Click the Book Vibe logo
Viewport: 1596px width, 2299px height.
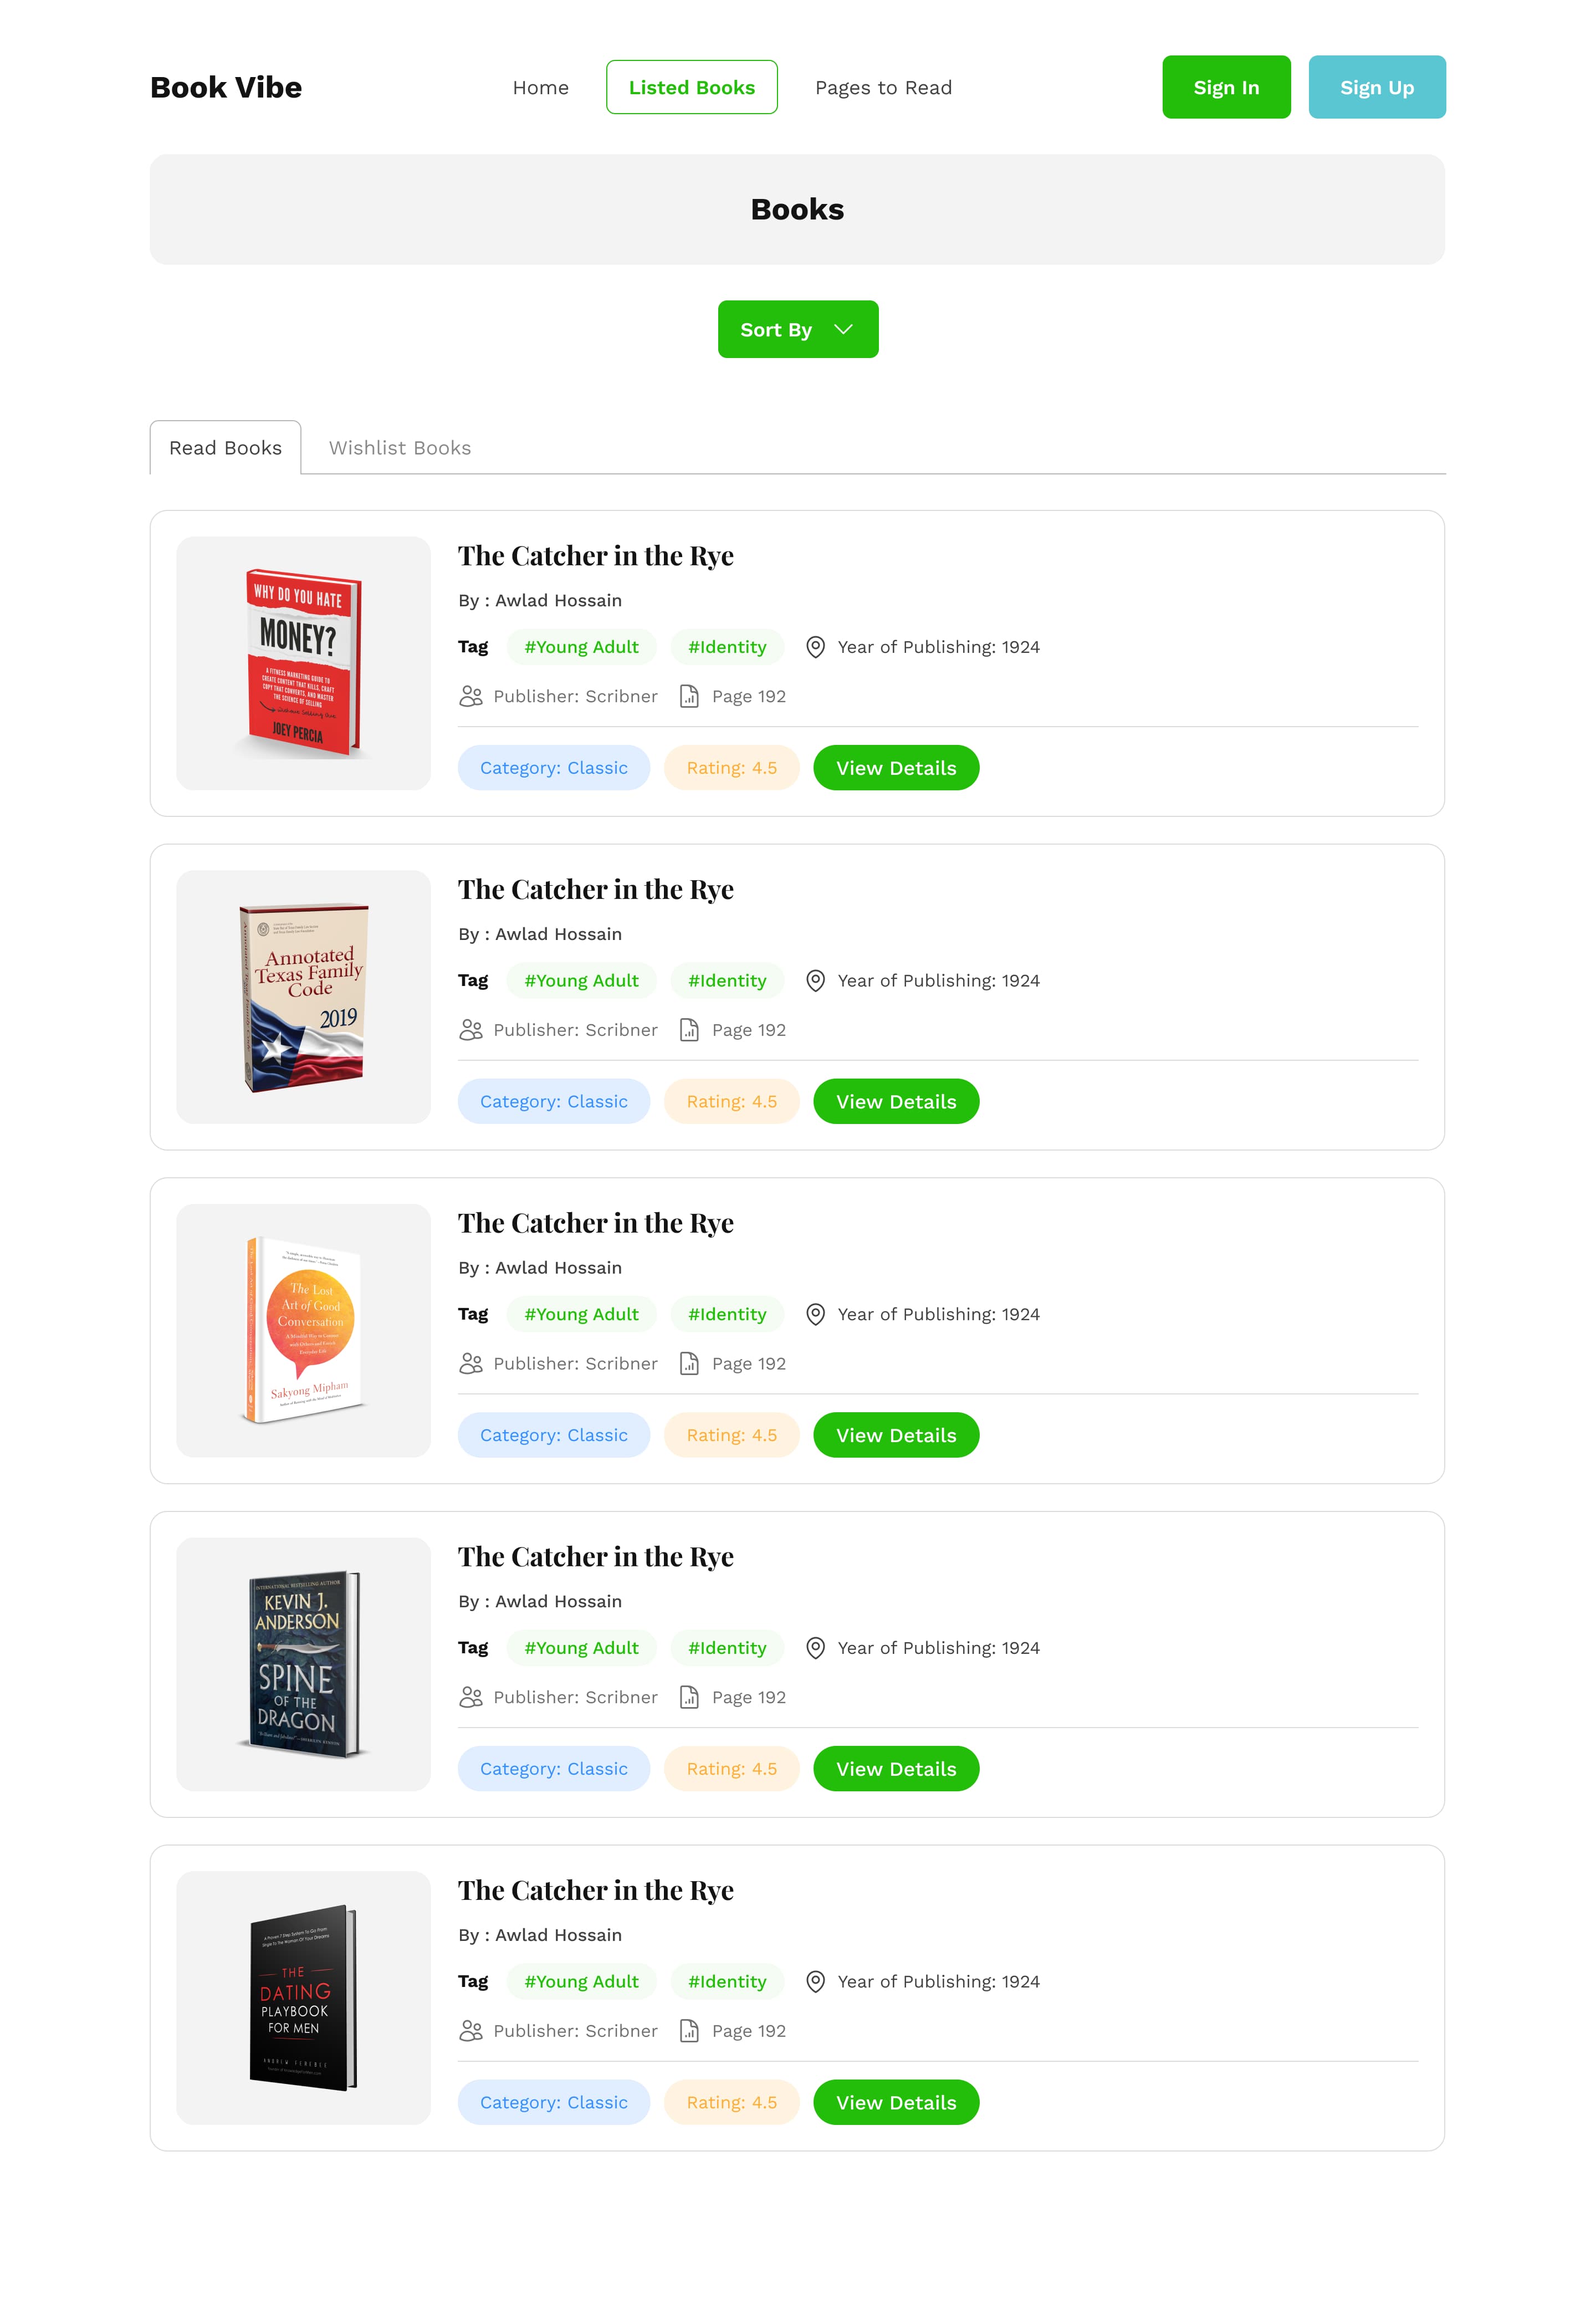(x=226, y=87)
